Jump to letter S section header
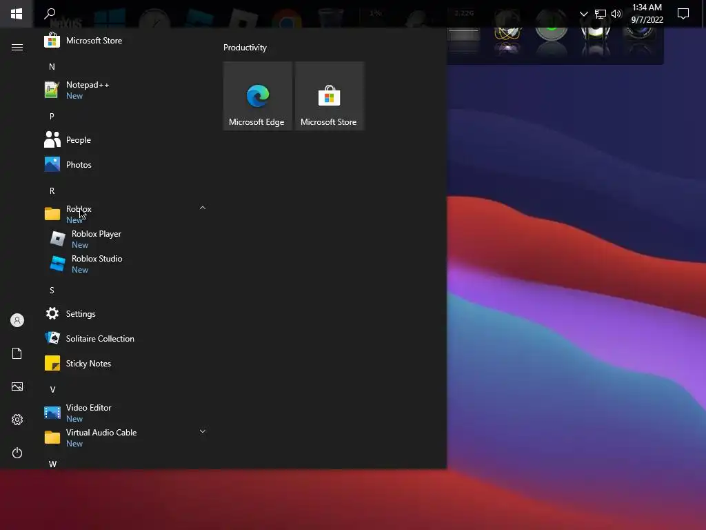The width and height of the screenshot is (706, 530). (52, 291)
